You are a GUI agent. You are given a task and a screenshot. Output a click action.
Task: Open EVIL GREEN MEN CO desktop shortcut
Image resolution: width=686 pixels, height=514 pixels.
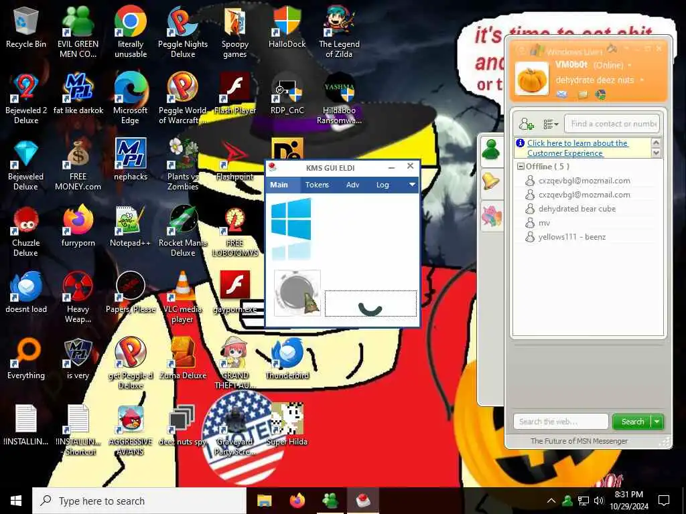tap(78, 31)
